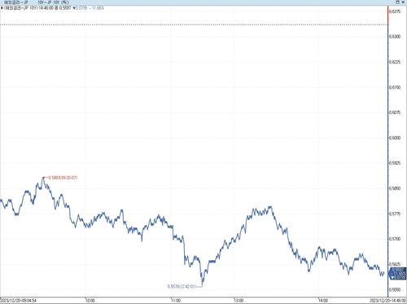Screen dimensions: 407x304
Task: Click the 13:00 time axis label
Action: click(x=239, y=301)
